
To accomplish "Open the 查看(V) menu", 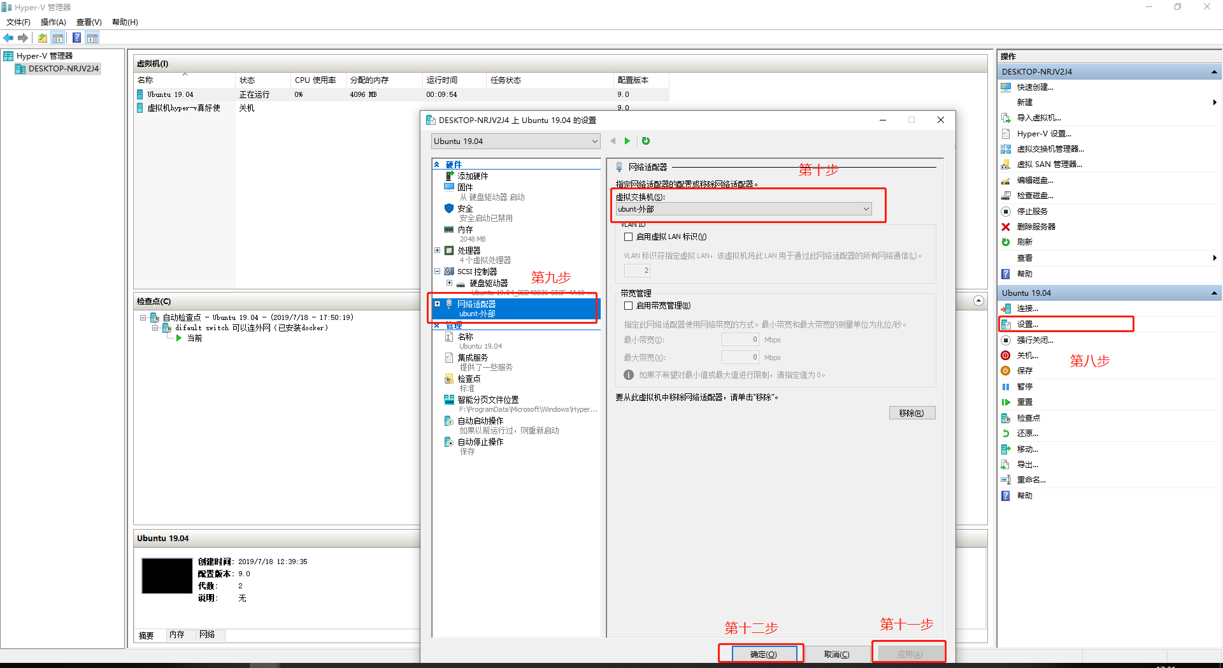I will (x=89, y=22).
